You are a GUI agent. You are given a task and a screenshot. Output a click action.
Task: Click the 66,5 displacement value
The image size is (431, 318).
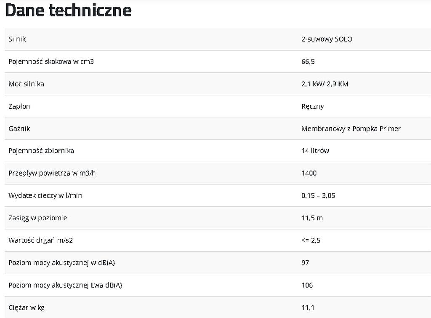(x=308, y=61)
